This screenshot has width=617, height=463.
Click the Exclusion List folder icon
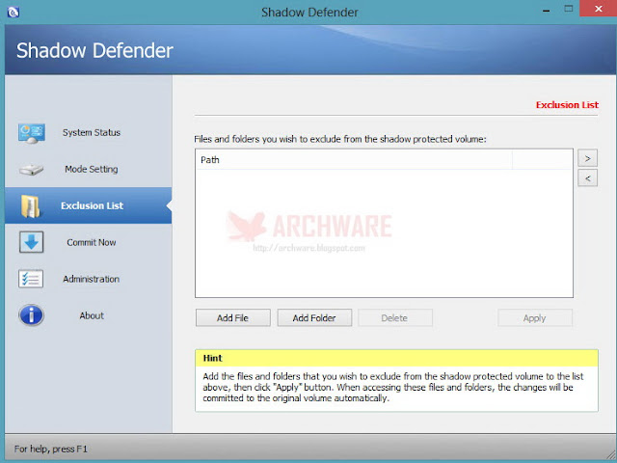[x=31, y=205]
